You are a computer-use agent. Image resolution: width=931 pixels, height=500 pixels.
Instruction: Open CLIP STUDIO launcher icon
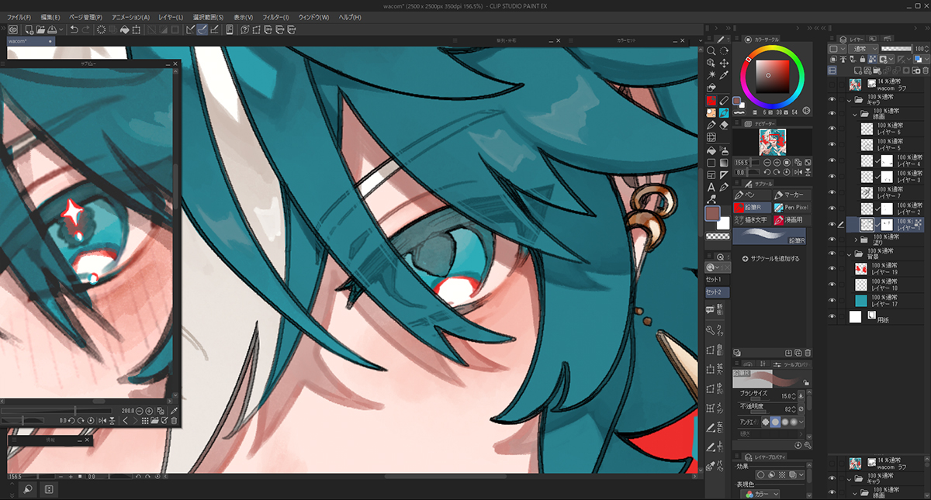(13, 29)
